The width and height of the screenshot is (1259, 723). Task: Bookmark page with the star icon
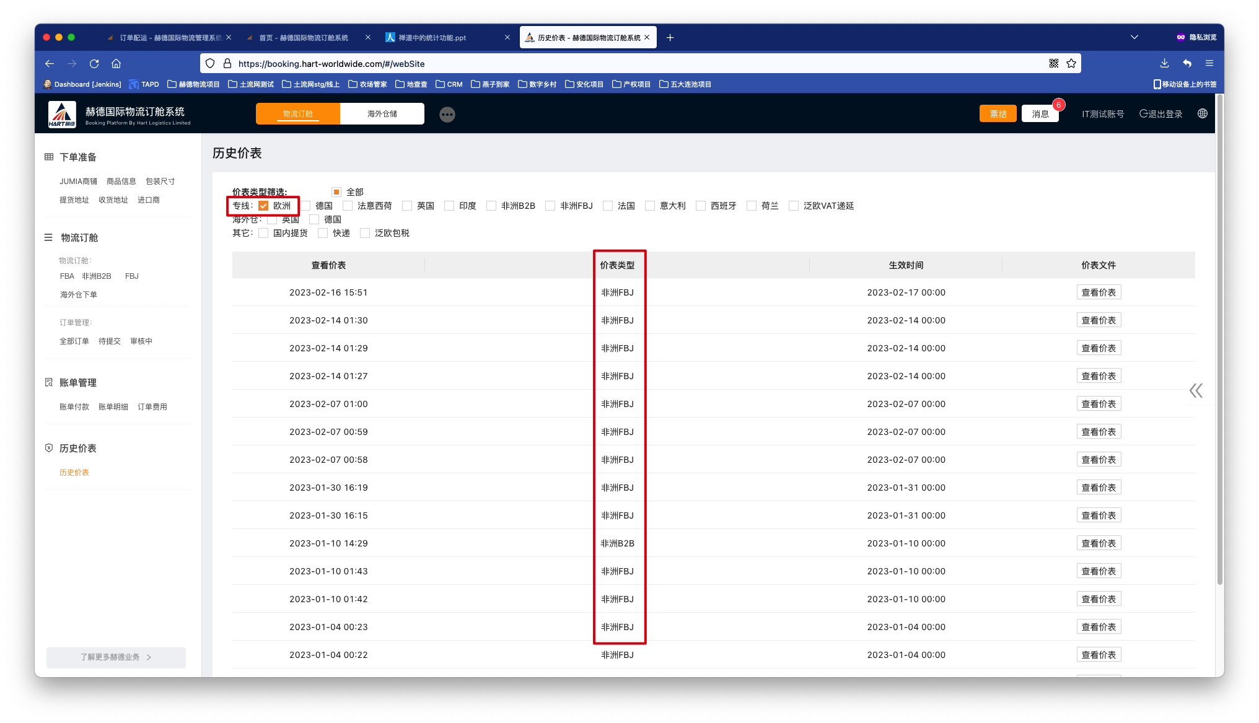pyautogui.click(x=1071, y=64)
